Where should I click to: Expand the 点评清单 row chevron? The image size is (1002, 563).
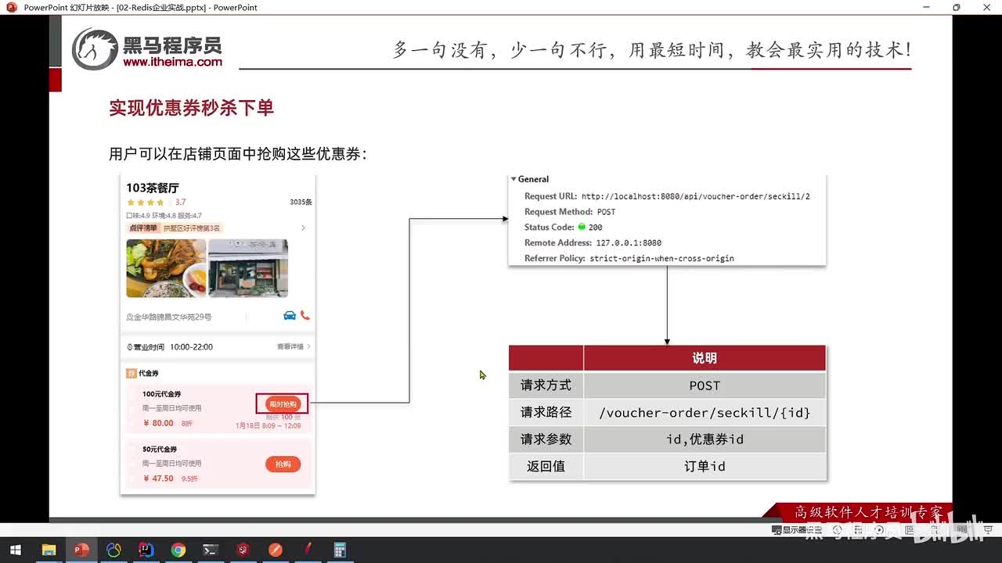tap(303, 228)
